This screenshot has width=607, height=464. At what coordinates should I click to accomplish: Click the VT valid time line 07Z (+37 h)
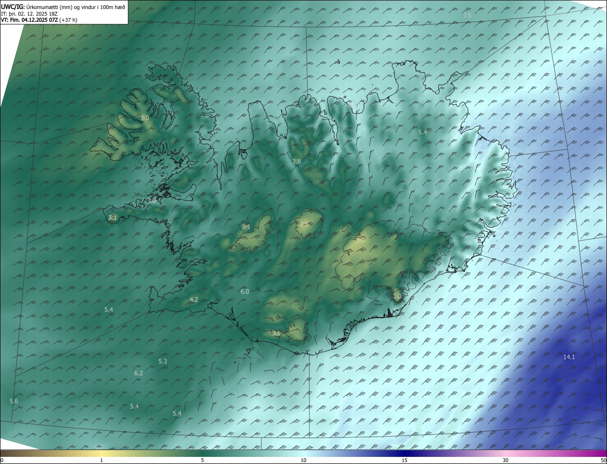[x=39, y=20]
